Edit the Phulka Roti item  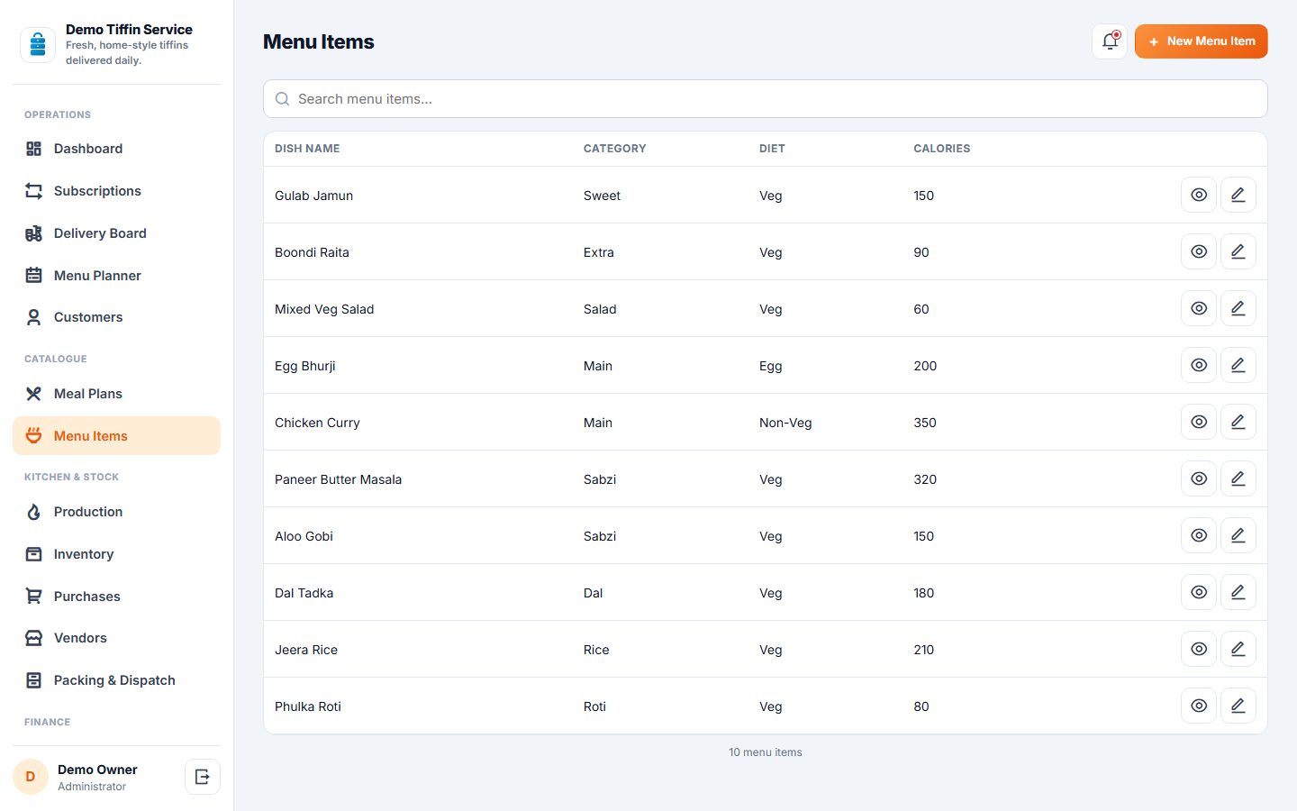click(1238, 706)
